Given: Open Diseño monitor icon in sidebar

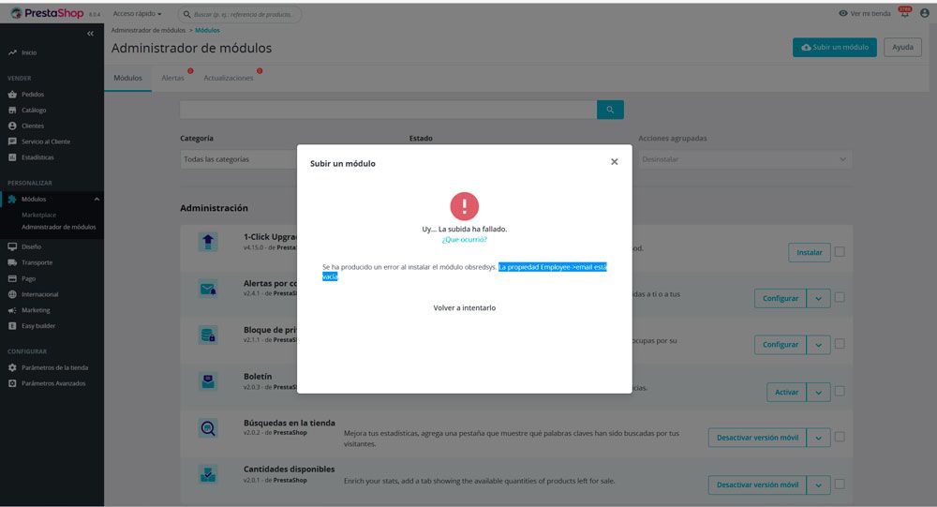Looking at the screenshot, I should (x=12, y=246).
